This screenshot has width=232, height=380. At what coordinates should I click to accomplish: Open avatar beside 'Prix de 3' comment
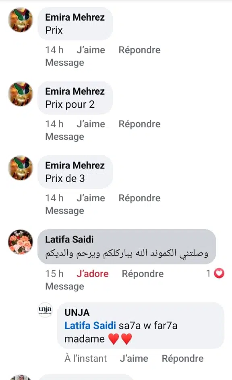[x=21, y=168]
